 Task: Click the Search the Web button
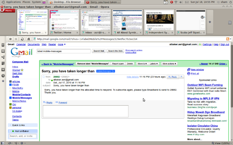click(x=115, y=51)
